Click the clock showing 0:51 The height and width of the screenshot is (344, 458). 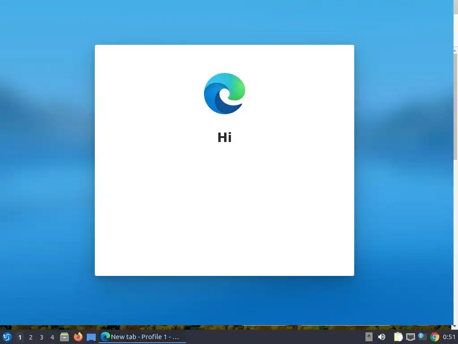[449, 337]
